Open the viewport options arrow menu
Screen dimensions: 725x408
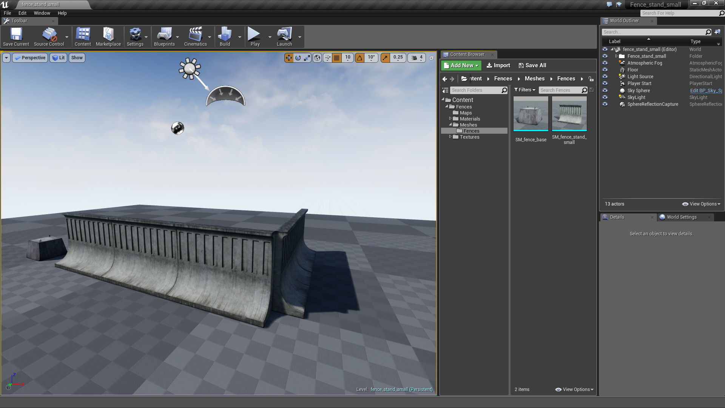(6, 58)
